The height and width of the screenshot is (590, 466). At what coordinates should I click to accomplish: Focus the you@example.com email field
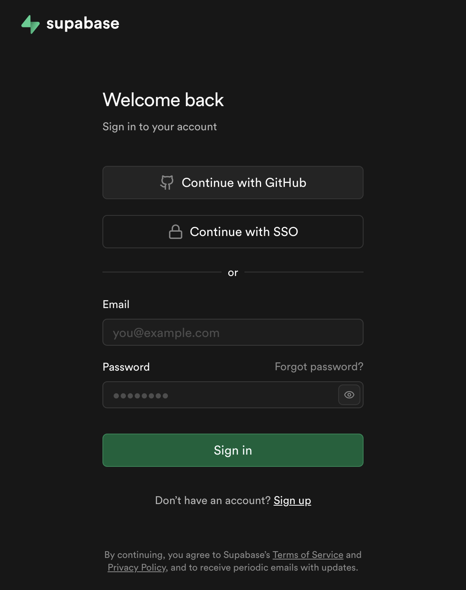pyautogui.click(x=233, y=332)
